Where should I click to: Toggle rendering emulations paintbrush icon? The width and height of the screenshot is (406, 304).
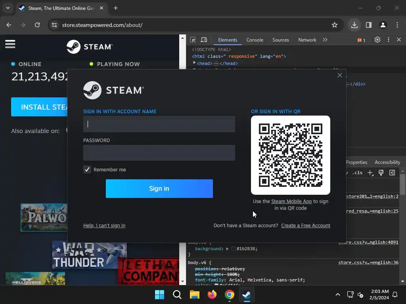381,173
